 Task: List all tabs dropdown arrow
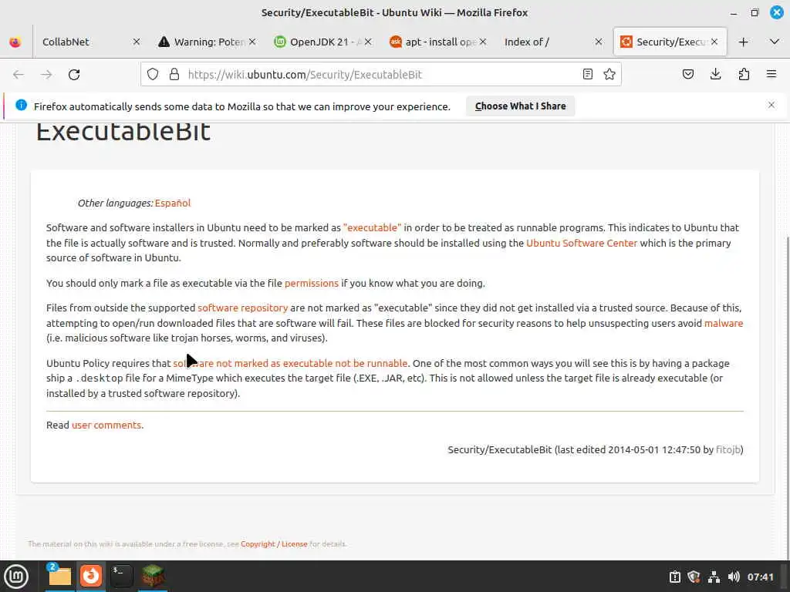pyautogui.click(x=775, y=42)
